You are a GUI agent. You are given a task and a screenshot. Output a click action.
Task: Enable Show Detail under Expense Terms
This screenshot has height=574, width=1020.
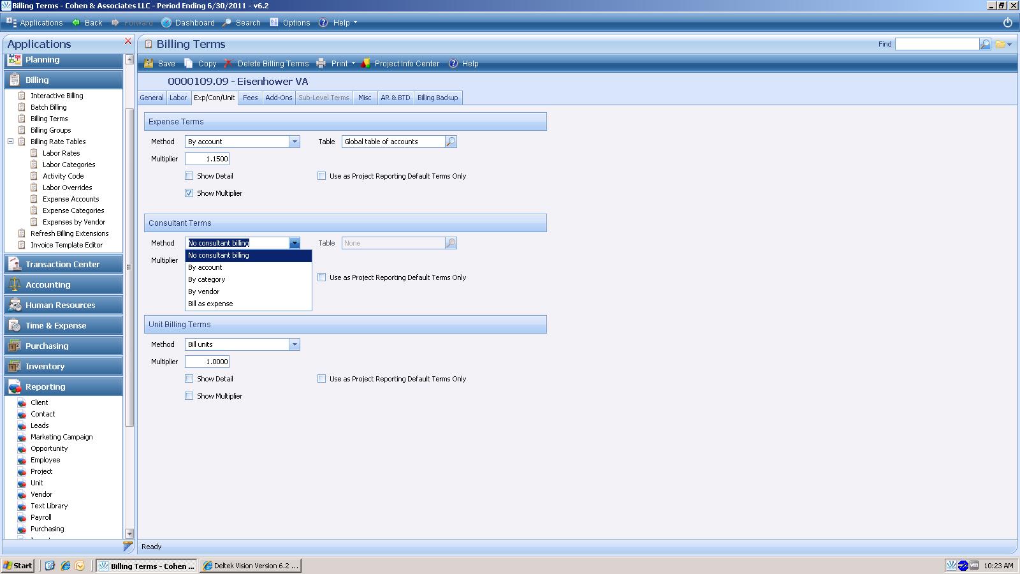(189, 176)
